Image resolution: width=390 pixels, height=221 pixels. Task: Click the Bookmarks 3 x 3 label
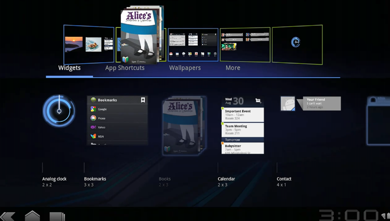[95, 182]
